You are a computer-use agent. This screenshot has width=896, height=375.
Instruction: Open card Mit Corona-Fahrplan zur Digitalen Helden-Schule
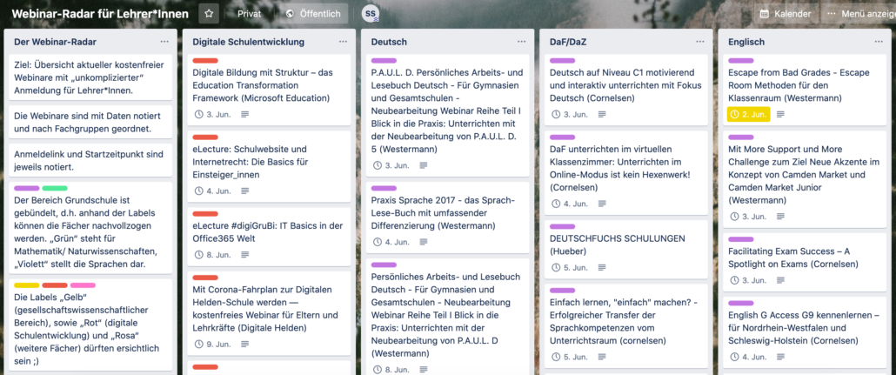[x=269, y=313]
